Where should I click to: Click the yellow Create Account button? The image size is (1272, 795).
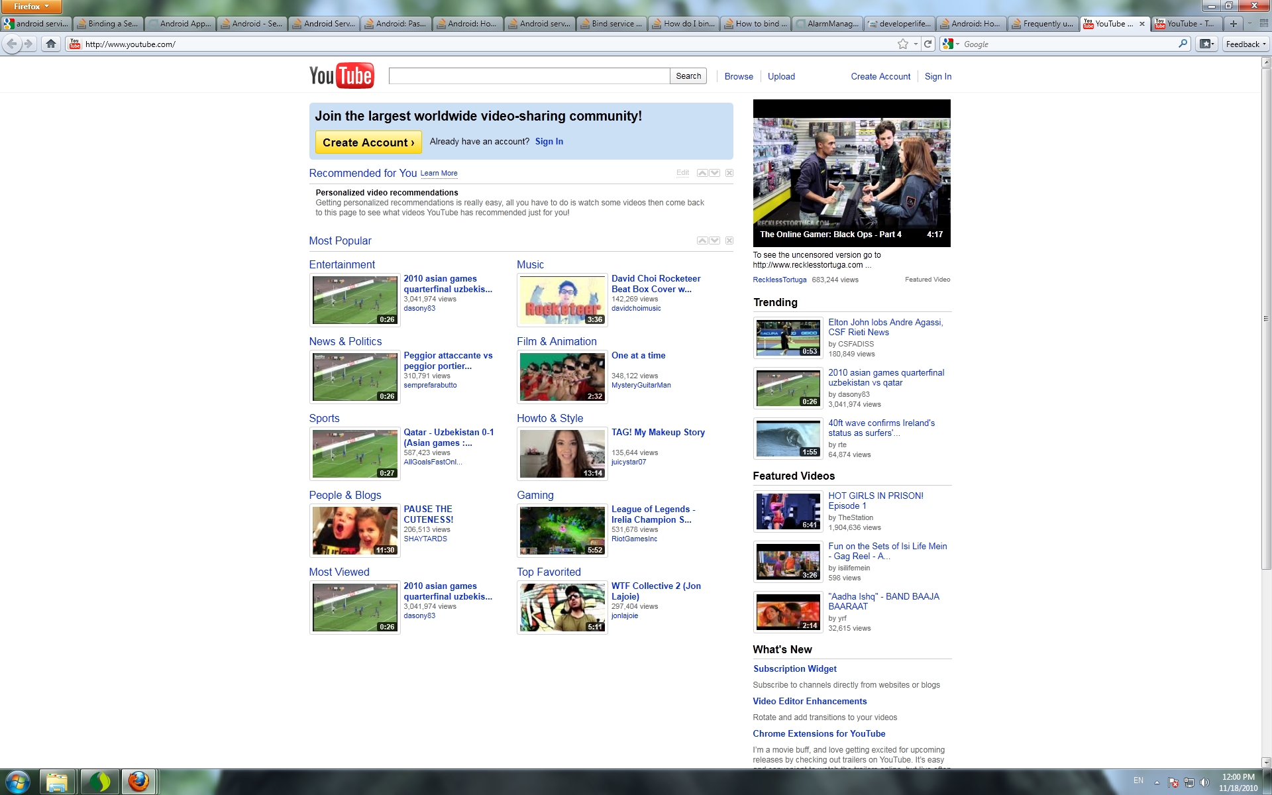pos(368,142)
